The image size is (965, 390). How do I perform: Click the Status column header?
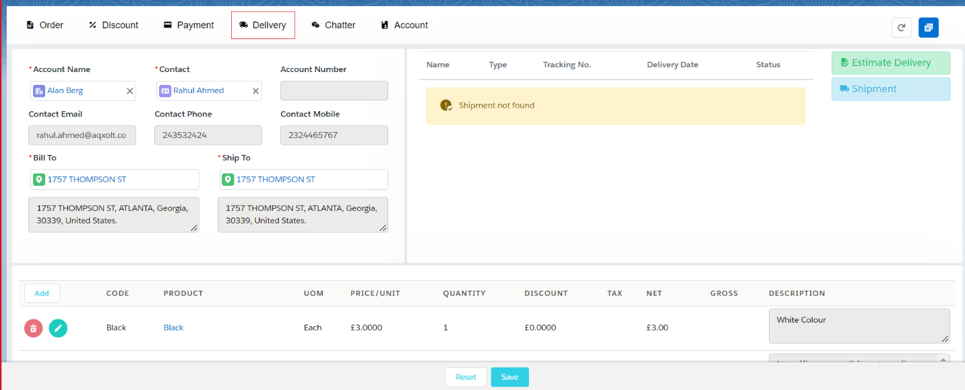(x=768, y=65)
